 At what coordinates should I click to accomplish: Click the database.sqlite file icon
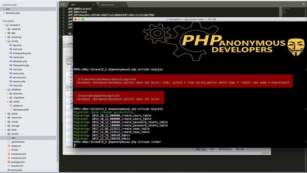pyautogui.click(x=11, y=110)
